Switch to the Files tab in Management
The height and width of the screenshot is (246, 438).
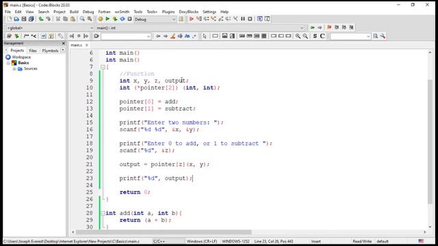click(x=33, y=51)
